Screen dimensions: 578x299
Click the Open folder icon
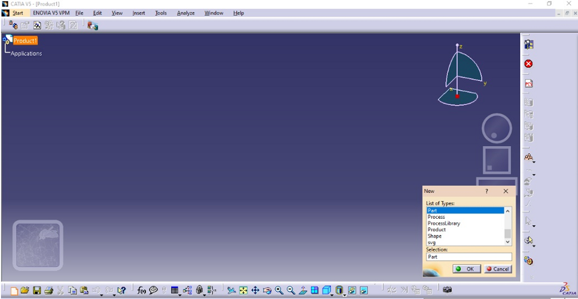tap(25, 290)
